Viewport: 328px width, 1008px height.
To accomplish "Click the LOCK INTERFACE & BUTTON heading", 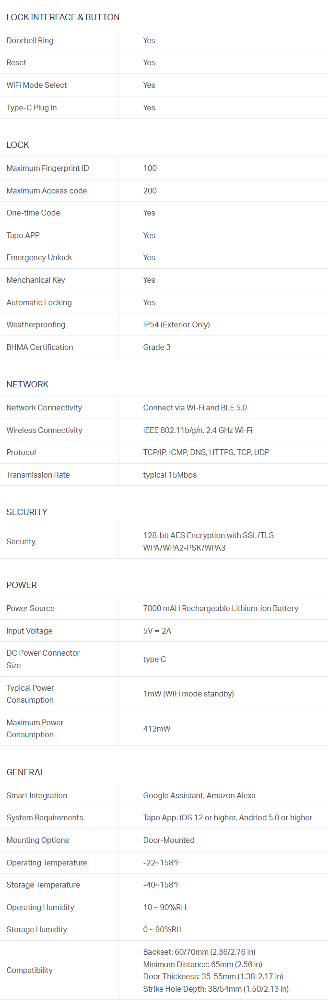I will tap(63, 17).
